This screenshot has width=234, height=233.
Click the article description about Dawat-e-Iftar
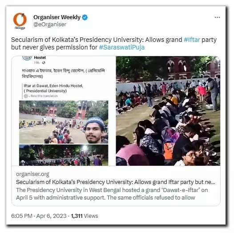pyautogui.click(x=112, y=194)
